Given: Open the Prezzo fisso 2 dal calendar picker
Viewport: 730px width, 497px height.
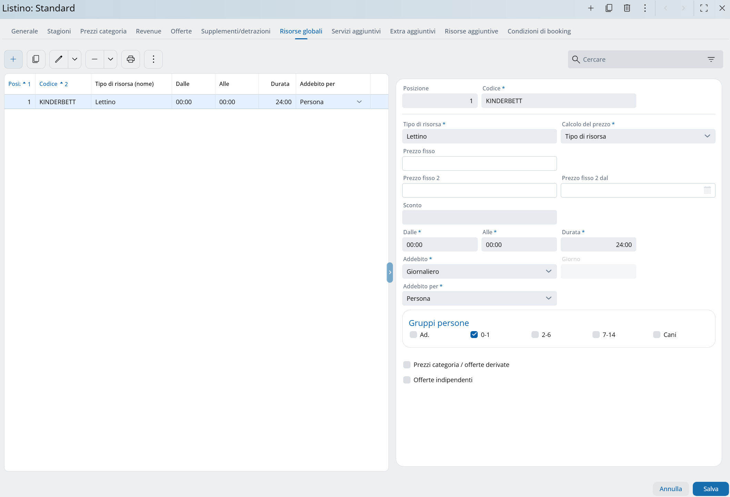Looking at the screenshot, I should pos(707,190).
